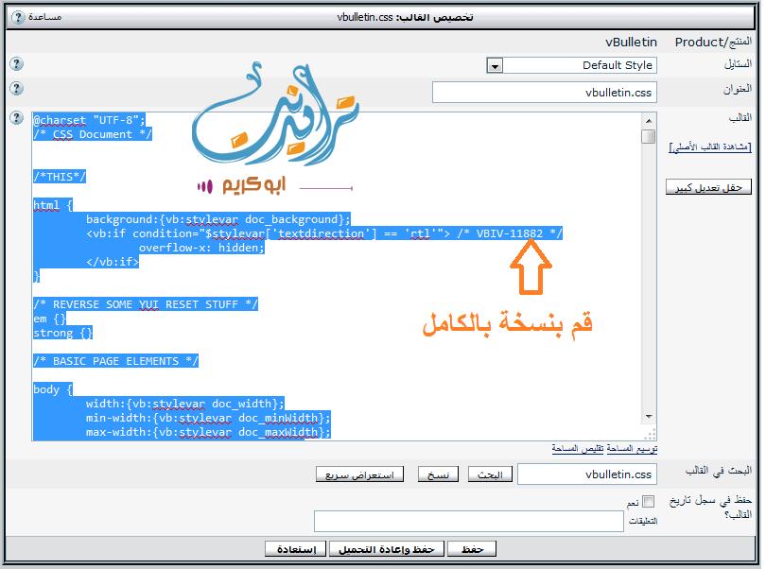Click the "strong {}" code line
This screenshot has height=569, width=766.
tap(62, 333)
